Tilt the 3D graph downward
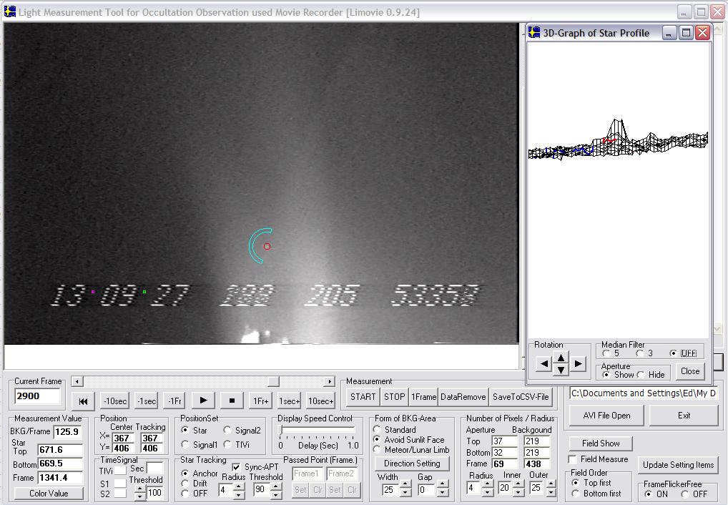 pos(561,370)
